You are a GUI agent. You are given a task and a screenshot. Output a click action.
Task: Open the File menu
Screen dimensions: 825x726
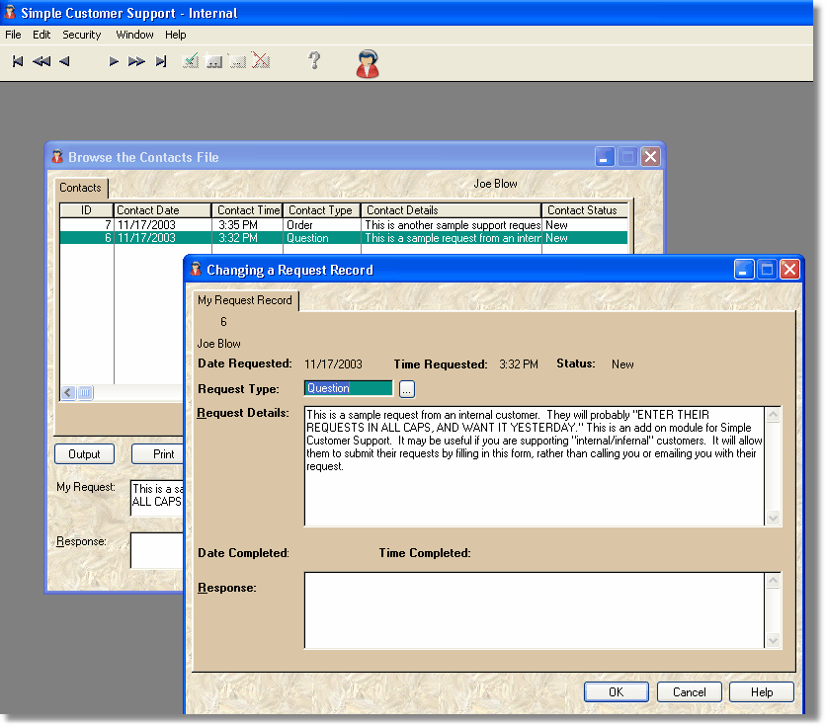(13, 35)
